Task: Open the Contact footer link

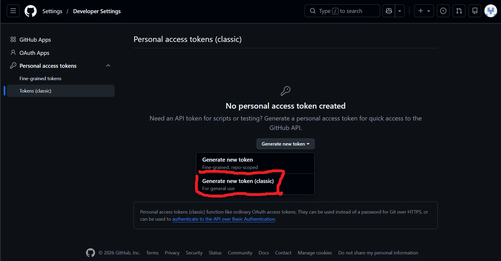Action: coord(283,253)
